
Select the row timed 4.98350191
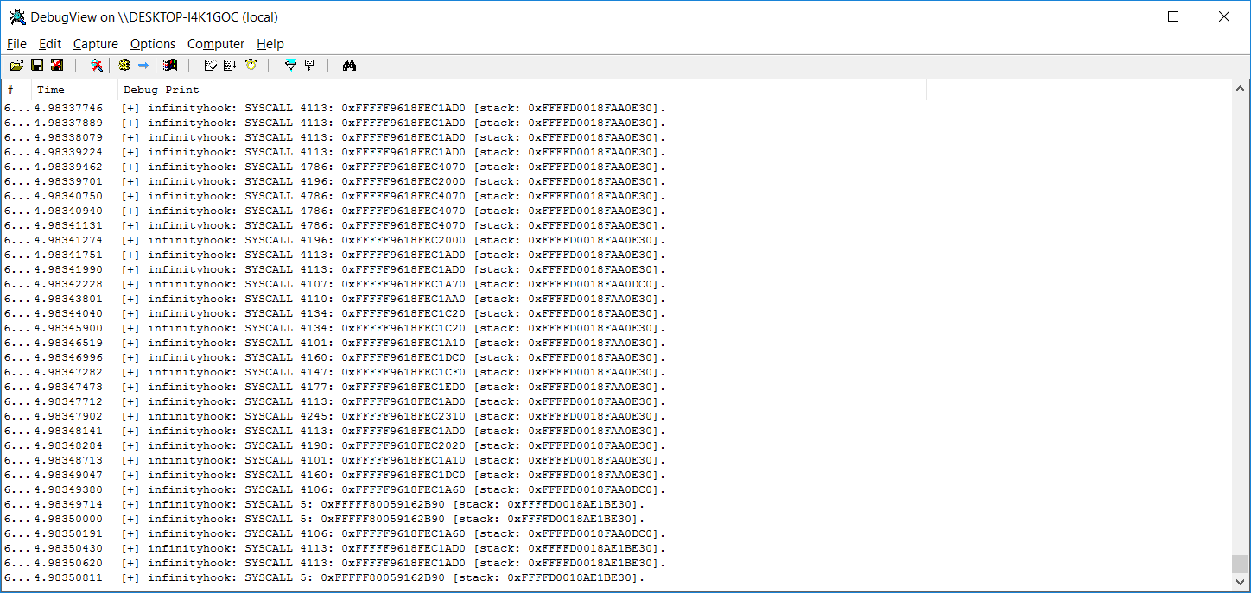point(617,533)
